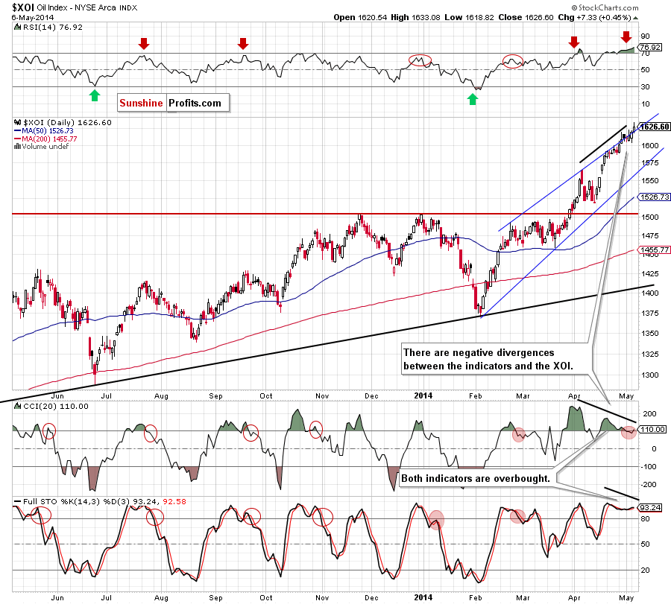Click the -200 level on CCI axis

(x=649, y=484)
